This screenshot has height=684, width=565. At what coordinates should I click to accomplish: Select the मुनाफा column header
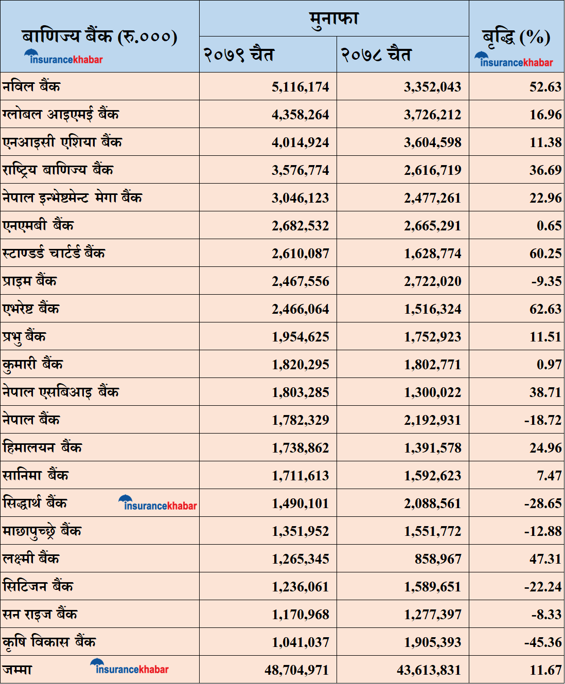pos(334,19)
